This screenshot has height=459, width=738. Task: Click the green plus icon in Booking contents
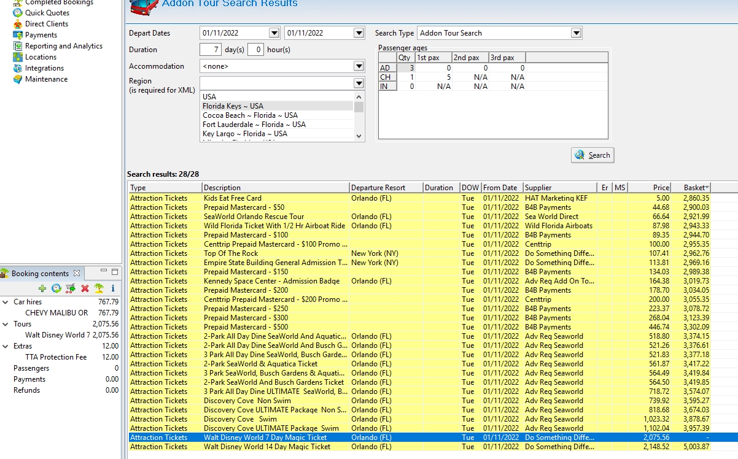pyautogui.click(x=42, y=288)
